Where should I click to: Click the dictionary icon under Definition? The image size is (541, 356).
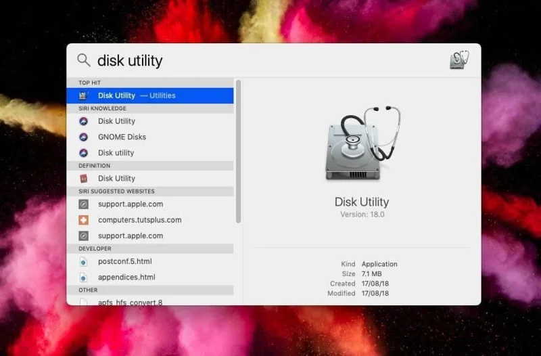(83, 179)
